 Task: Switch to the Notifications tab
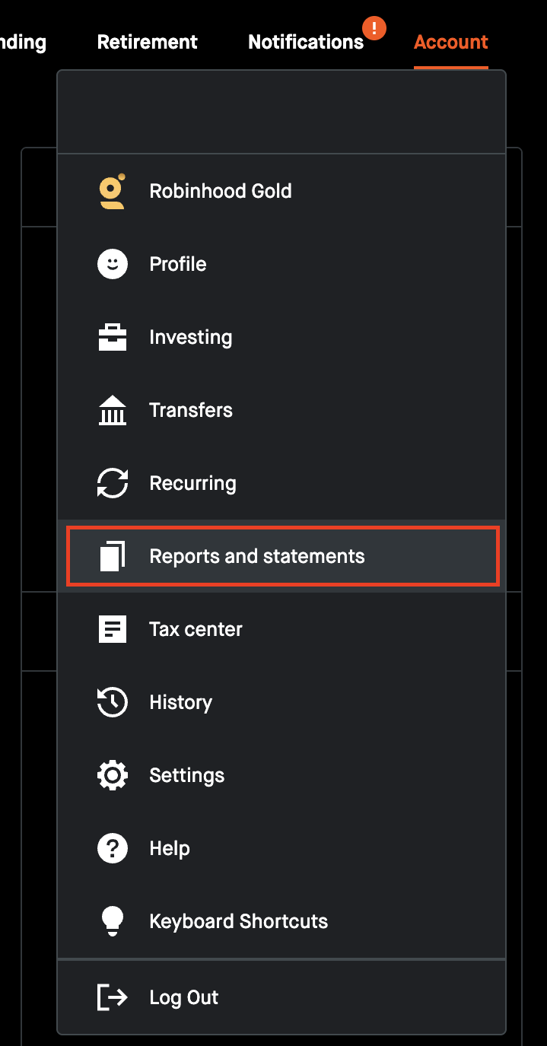[306, 42]
